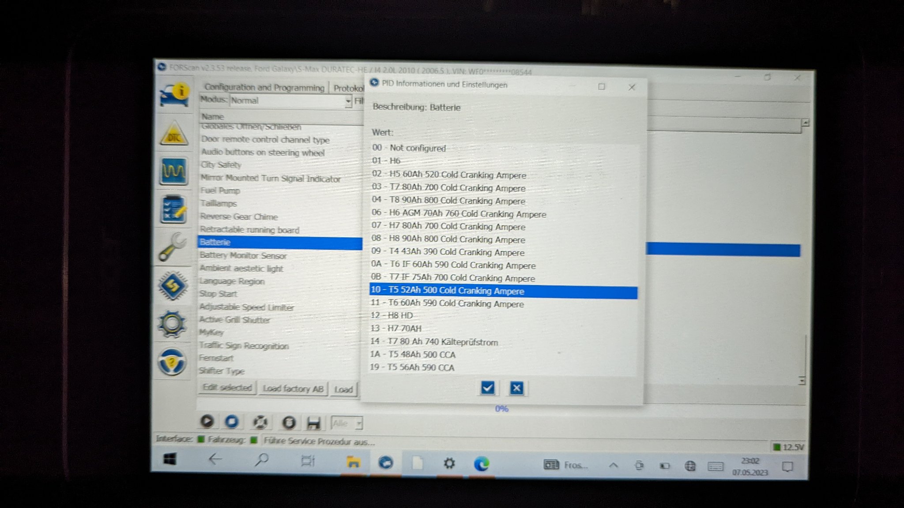This screenshot has width=904, height=508.
Task: Switch to the Protokoll tab
Action: pos(348,88)
